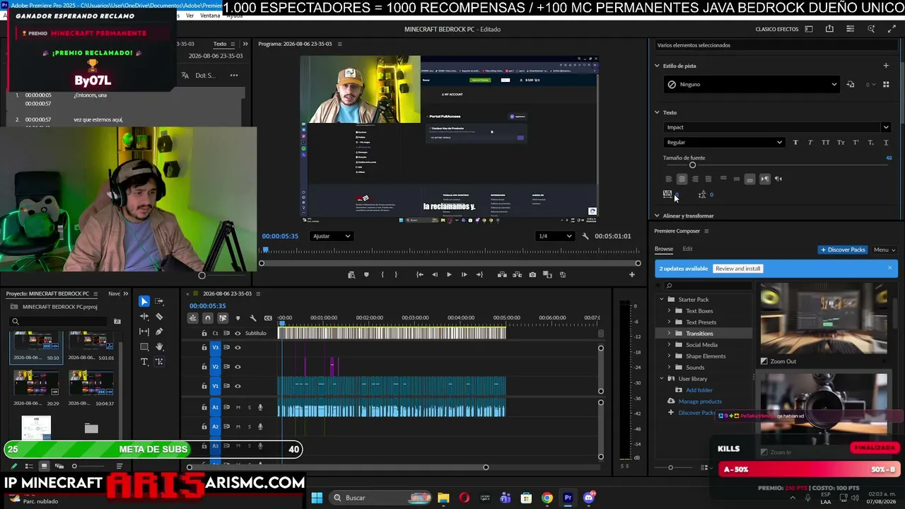Viewport: 905px width, 509px height.
Task: Click the Lift button in Program monitor
Action: (x=502, y=274)
